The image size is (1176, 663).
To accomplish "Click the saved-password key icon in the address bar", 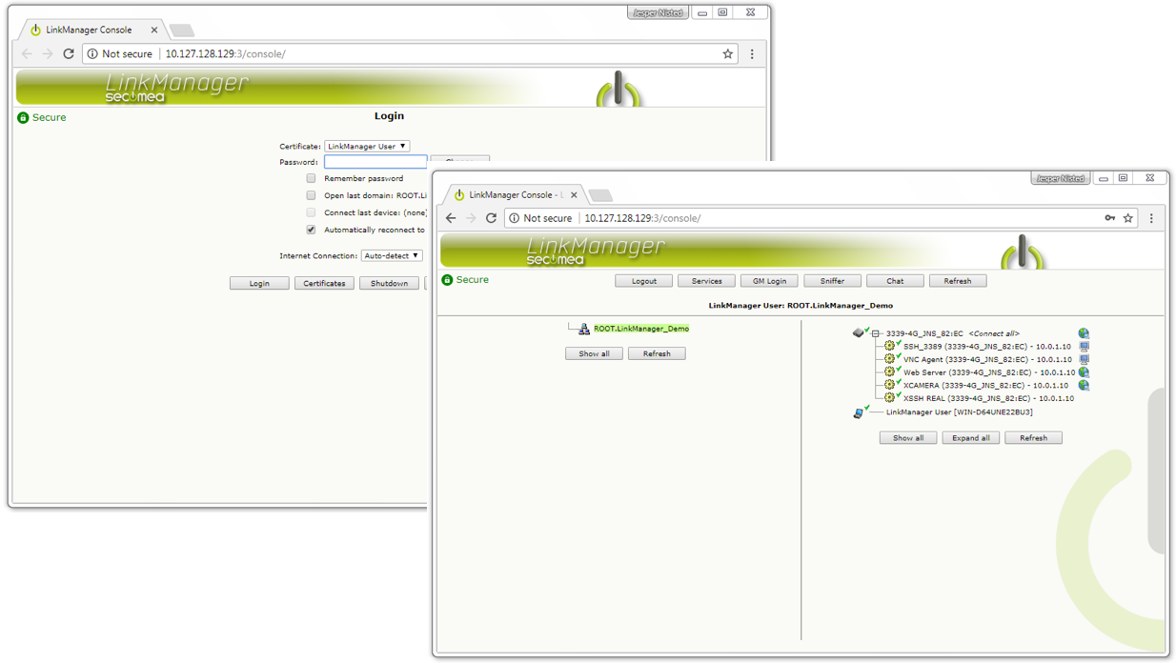I will pos(1110,218).
